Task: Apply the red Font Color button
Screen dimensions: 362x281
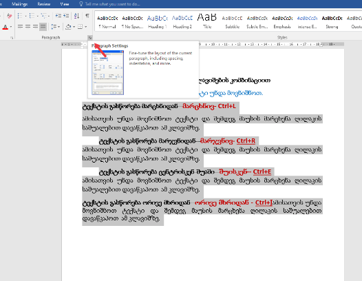Action: click(5, 27)
